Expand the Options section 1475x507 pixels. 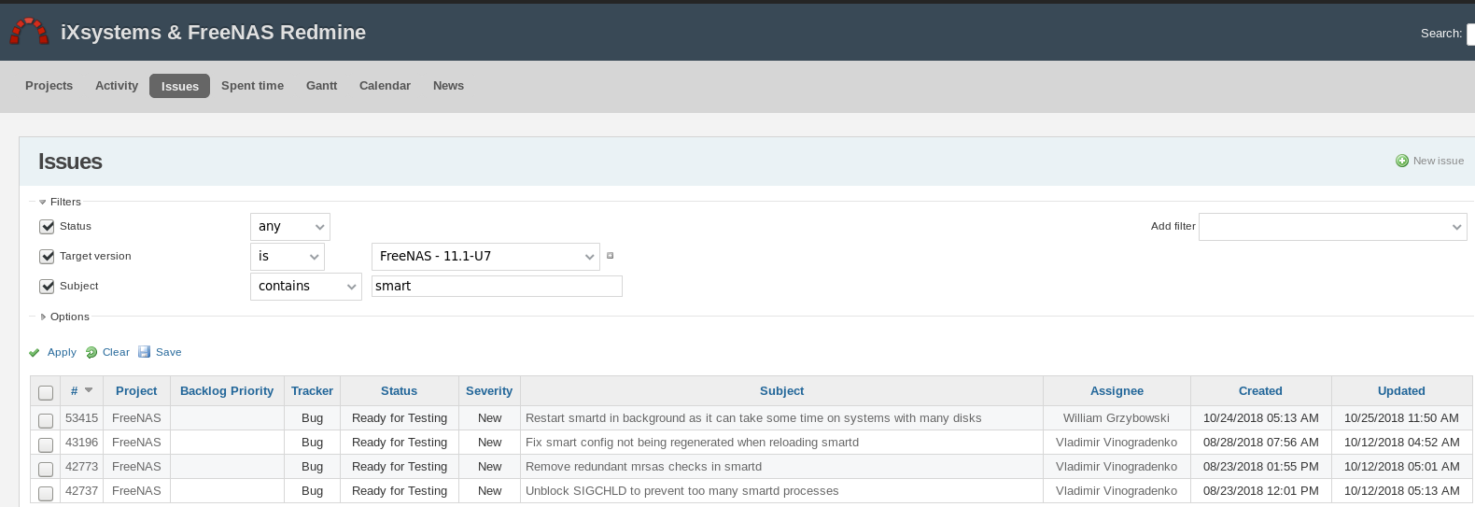click(43, 317)
